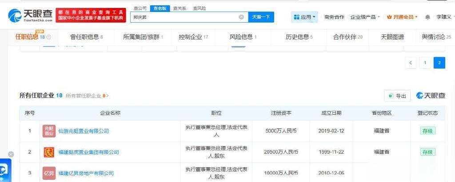Open the 曾任职信息 tab
This screenshot has width=455, height=182.
click(87, 37)
